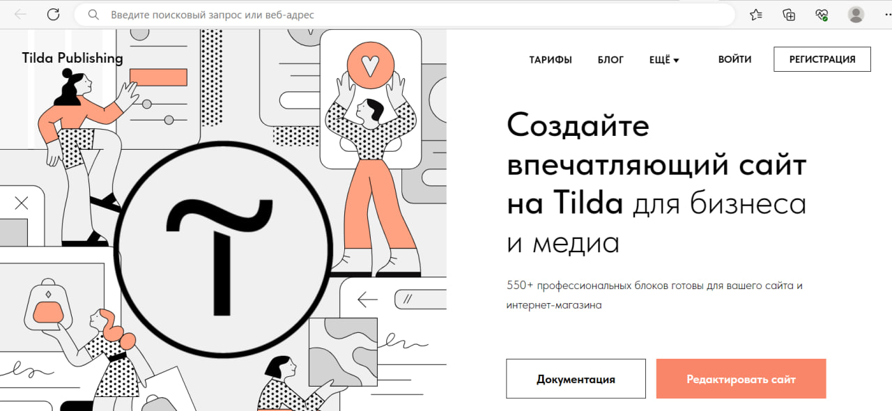The image size is (892, 411).
Task: Expand the ЕЩЁ dropdown menu
Action: pos(663,60)
